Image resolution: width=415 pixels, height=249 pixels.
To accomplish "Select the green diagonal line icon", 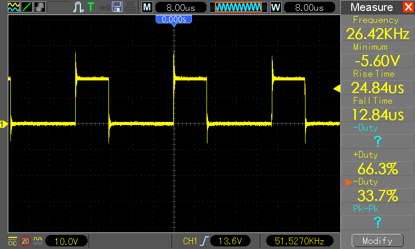I will (x=26, y=7).
